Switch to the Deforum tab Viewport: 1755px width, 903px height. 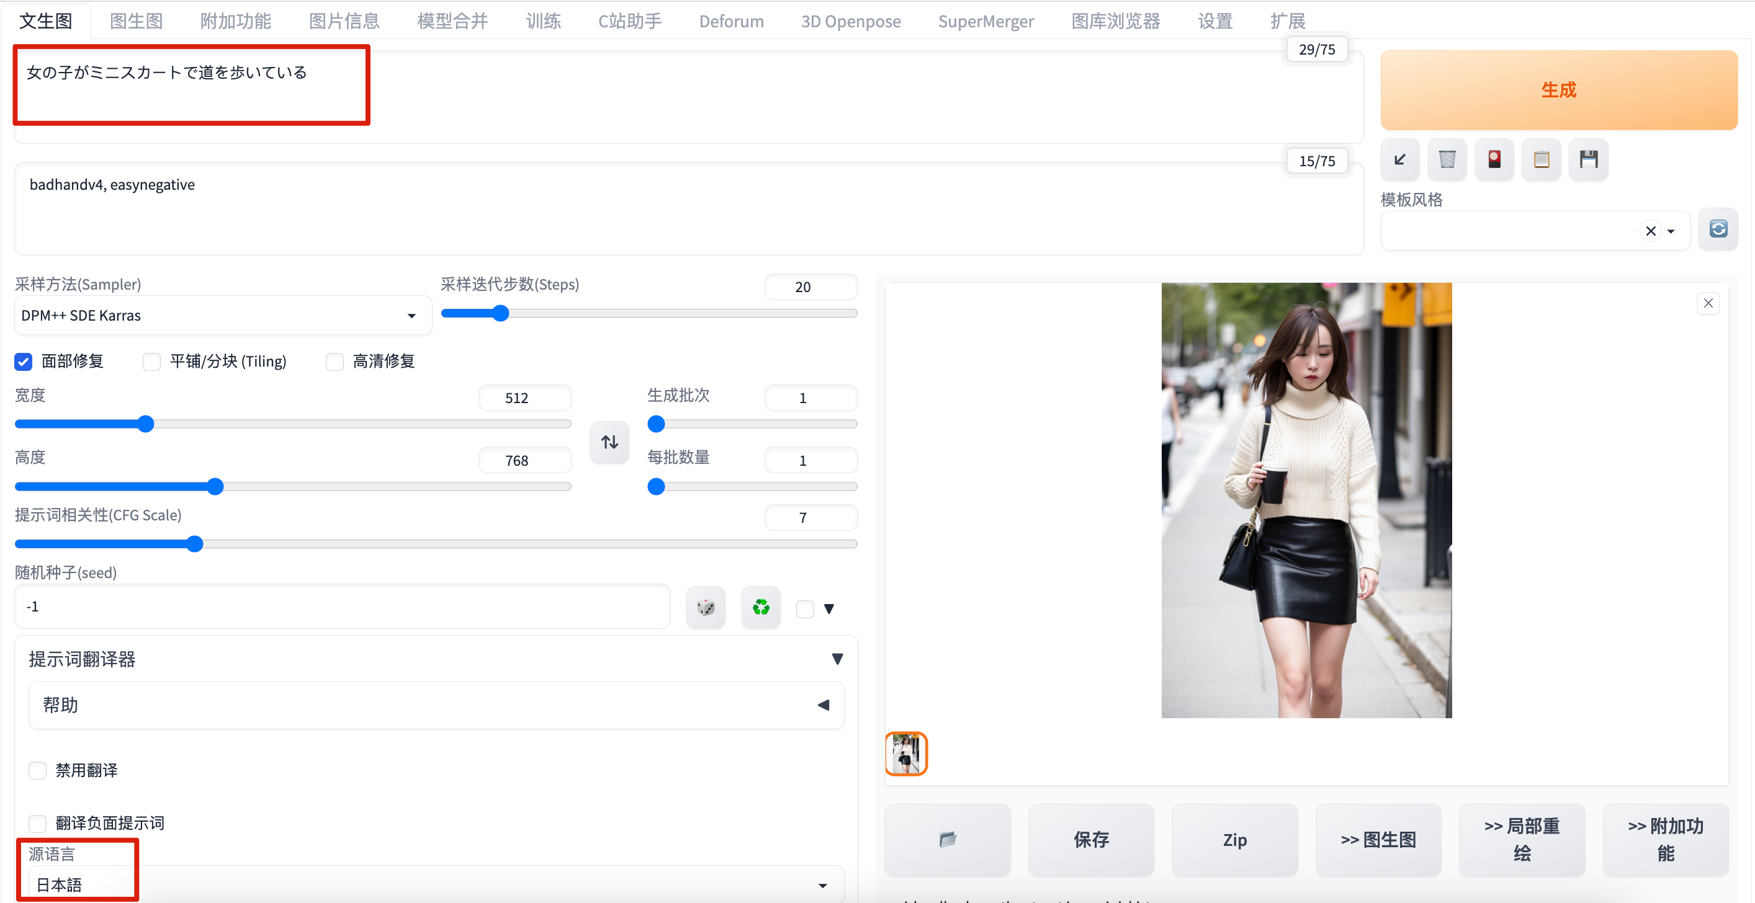click(731, 21)
